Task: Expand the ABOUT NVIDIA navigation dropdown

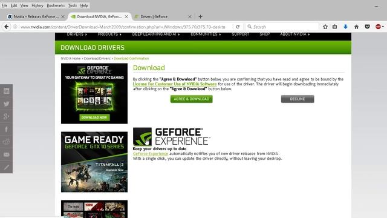Action: click(x=295, y=35)
